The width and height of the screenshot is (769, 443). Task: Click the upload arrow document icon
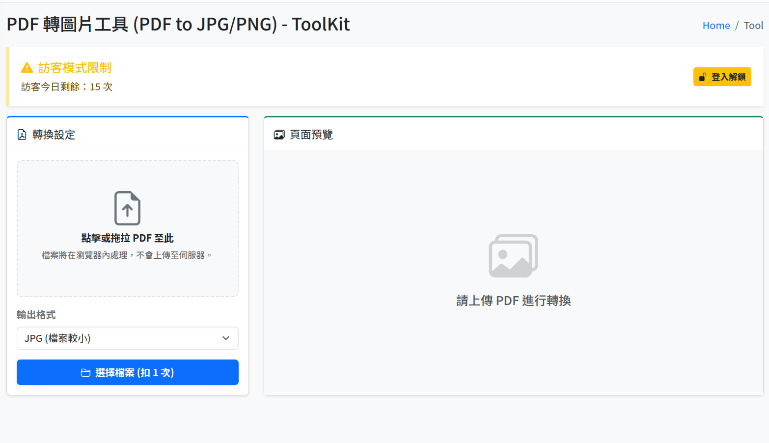(x=127, y=208)
